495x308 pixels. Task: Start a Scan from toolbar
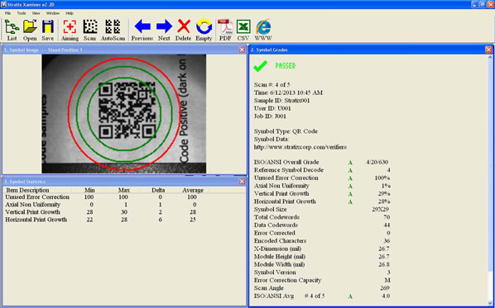[x=90, y=30]
